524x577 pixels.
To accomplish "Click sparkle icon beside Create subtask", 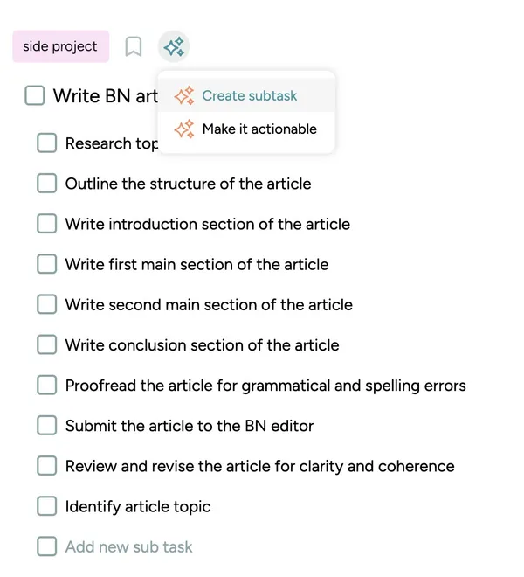I will pos(184,95).
